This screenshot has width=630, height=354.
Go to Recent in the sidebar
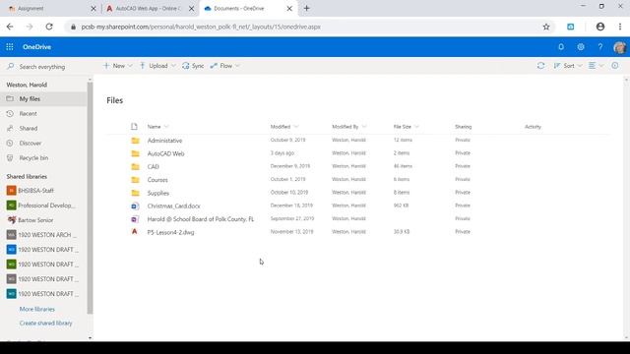[x=29, y=114]
